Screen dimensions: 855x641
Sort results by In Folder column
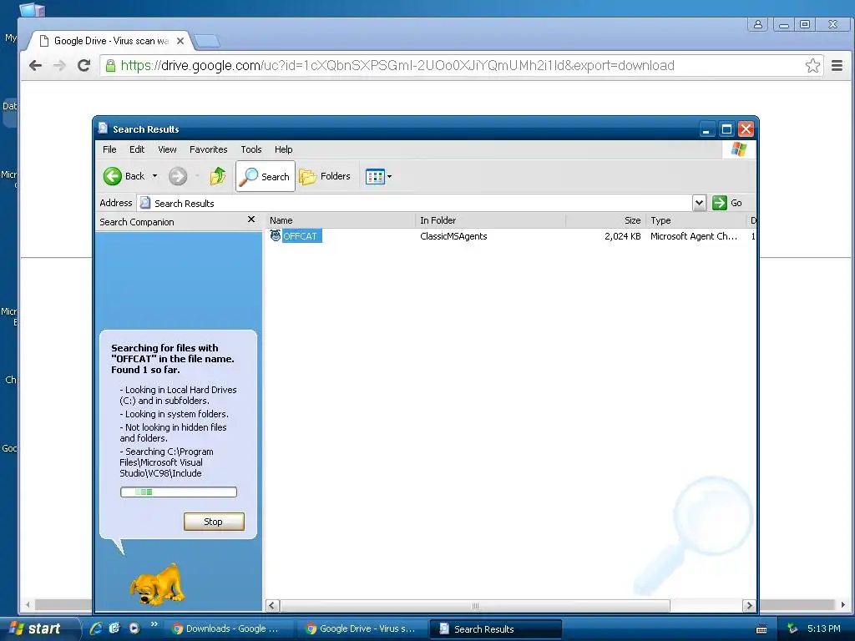point(491,220)
